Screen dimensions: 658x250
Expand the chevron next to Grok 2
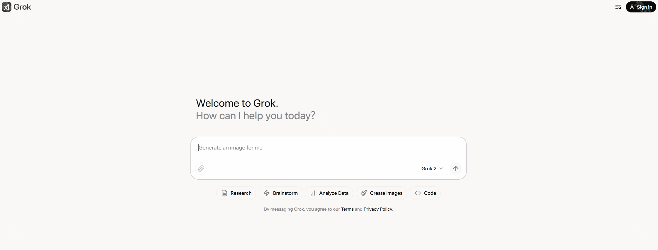click(441, 169)
